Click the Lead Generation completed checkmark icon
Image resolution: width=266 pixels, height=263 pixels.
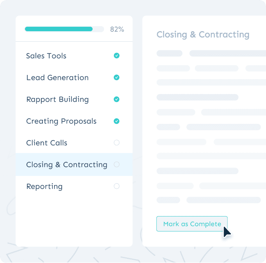117,78
